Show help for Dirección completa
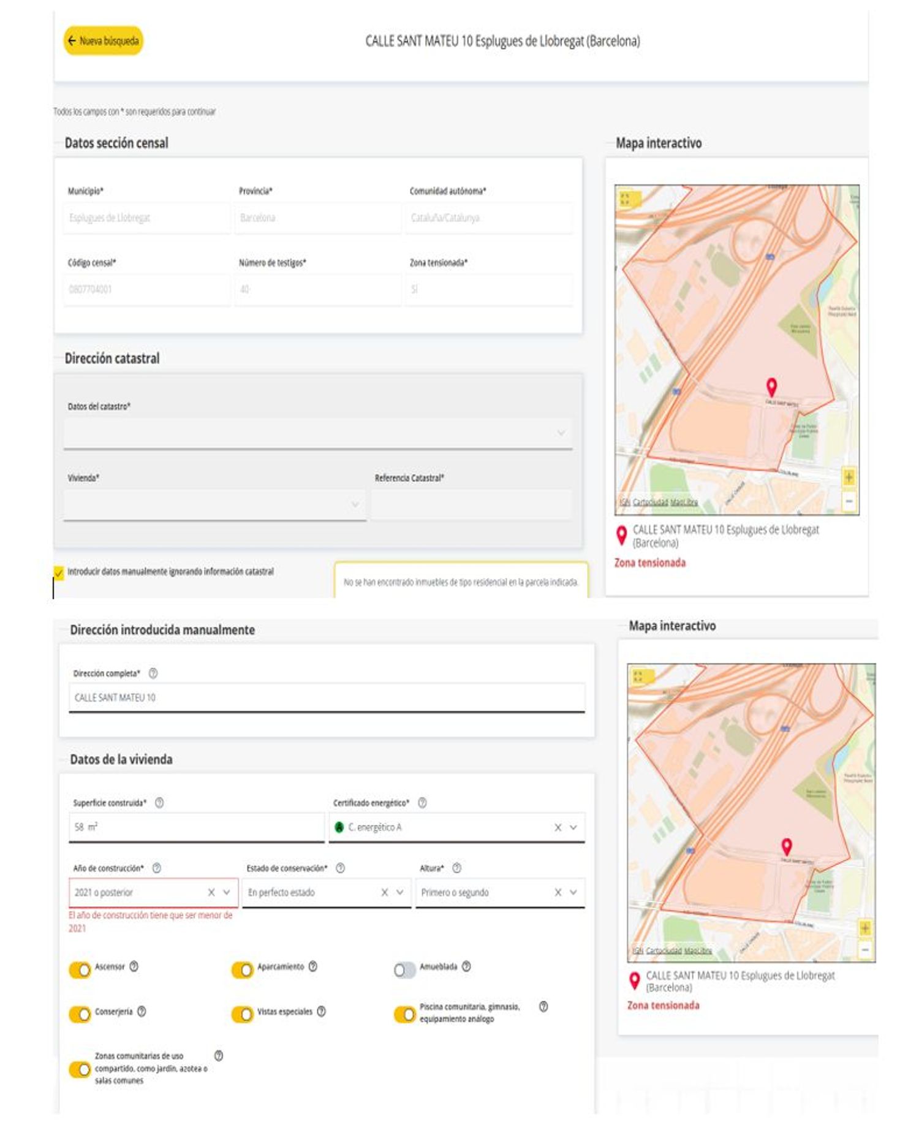Image resolution: width=919 pixels, height=1138 pixels. tap(153, 673)
